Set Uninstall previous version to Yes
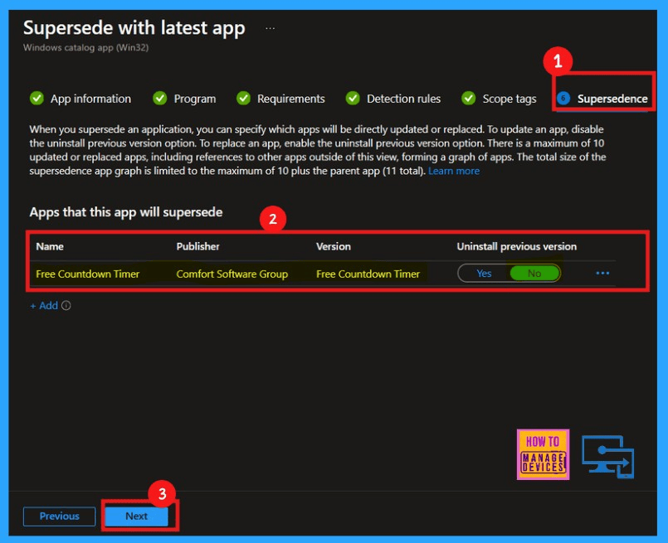This screenshot has height=543, width=668. [x=484, y=274]
